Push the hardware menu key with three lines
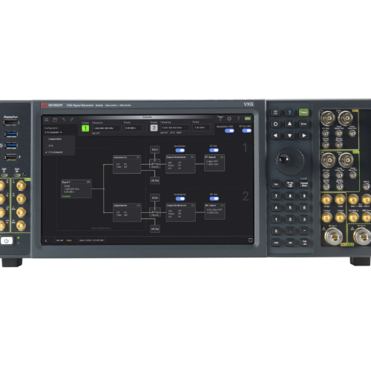371x371 pixels. tap(275, 113)
